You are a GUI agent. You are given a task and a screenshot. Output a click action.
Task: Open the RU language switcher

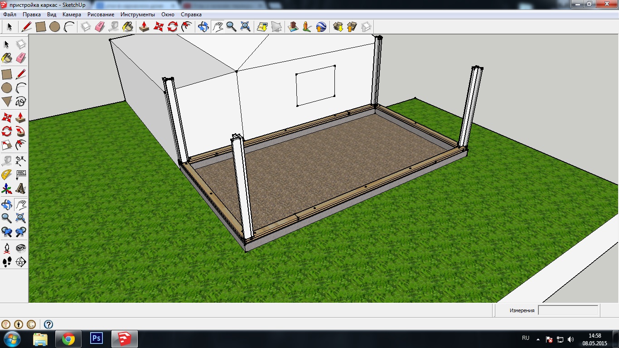click(526, 338)
